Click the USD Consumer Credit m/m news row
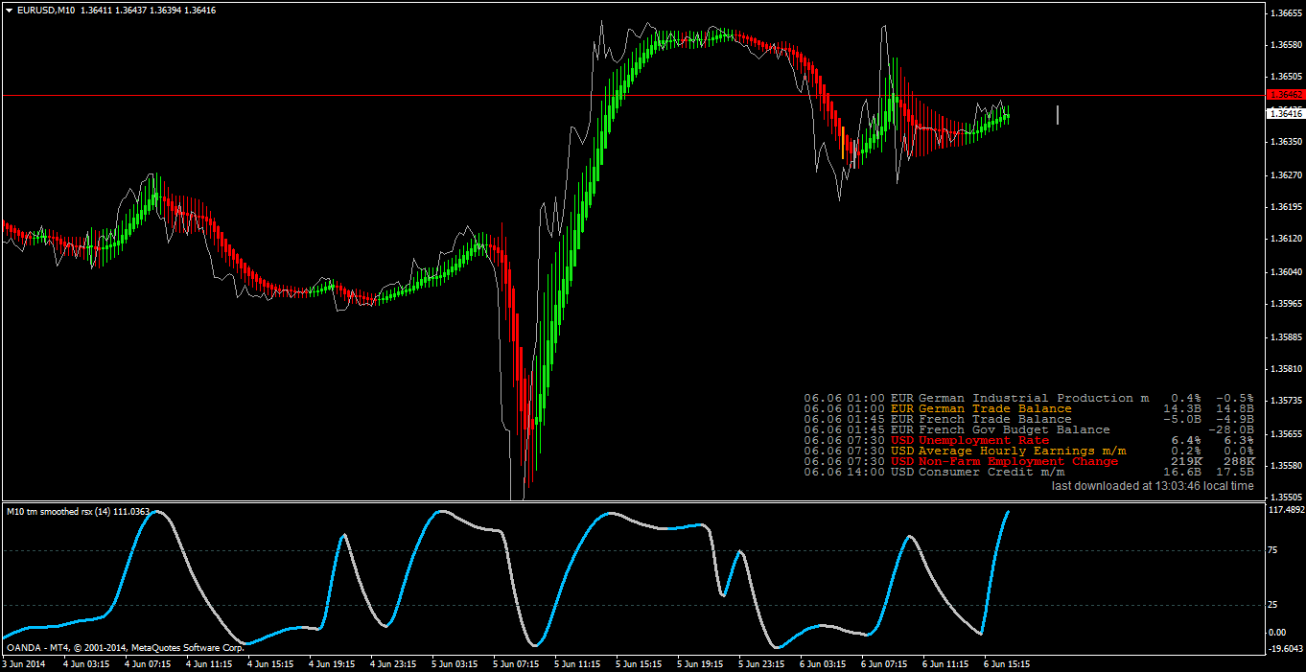The image size is (1306, 672). point(1029,472)
